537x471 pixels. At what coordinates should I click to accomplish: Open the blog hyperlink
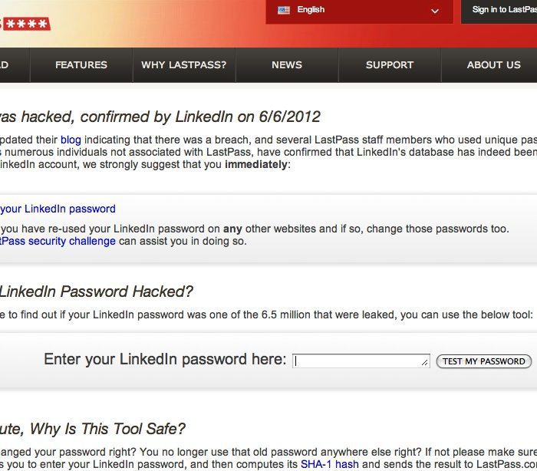71,140
